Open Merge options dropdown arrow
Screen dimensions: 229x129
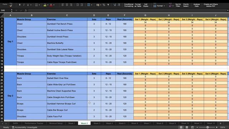tap(92, 5)
